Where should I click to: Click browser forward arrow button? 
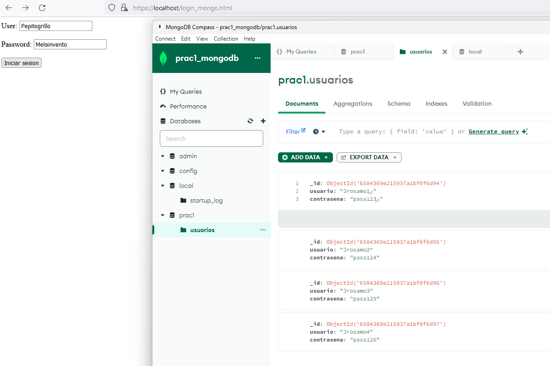pyautogui.click(x=25, y=8)
